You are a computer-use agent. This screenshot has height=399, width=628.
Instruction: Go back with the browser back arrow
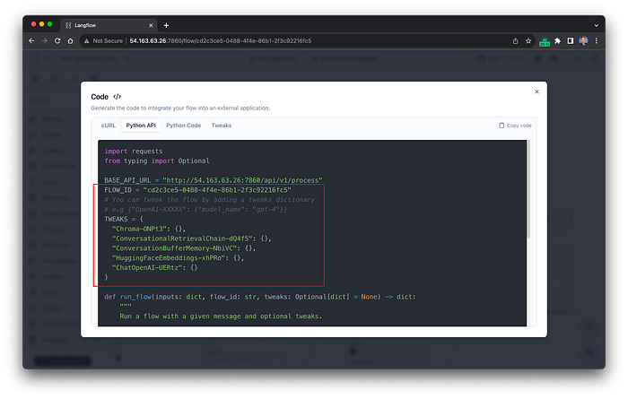pyautogui.click(x=31, y=41)
